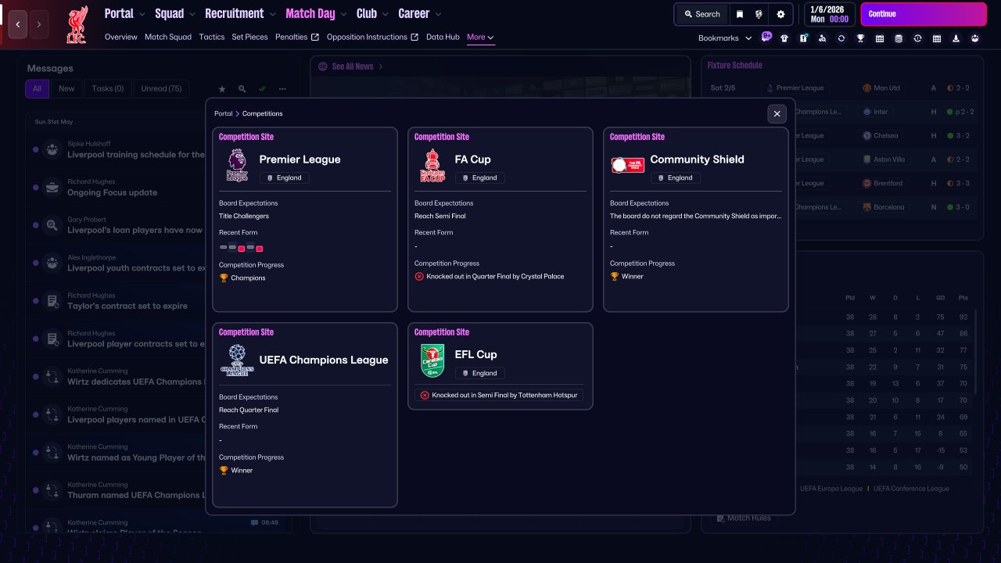
Task: Click the shirt icon in bookmarks bar
Action: (784, 38)
